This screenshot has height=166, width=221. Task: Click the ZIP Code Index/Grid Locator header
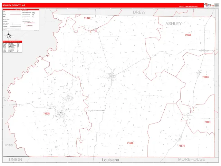click(x=12, y=42)
